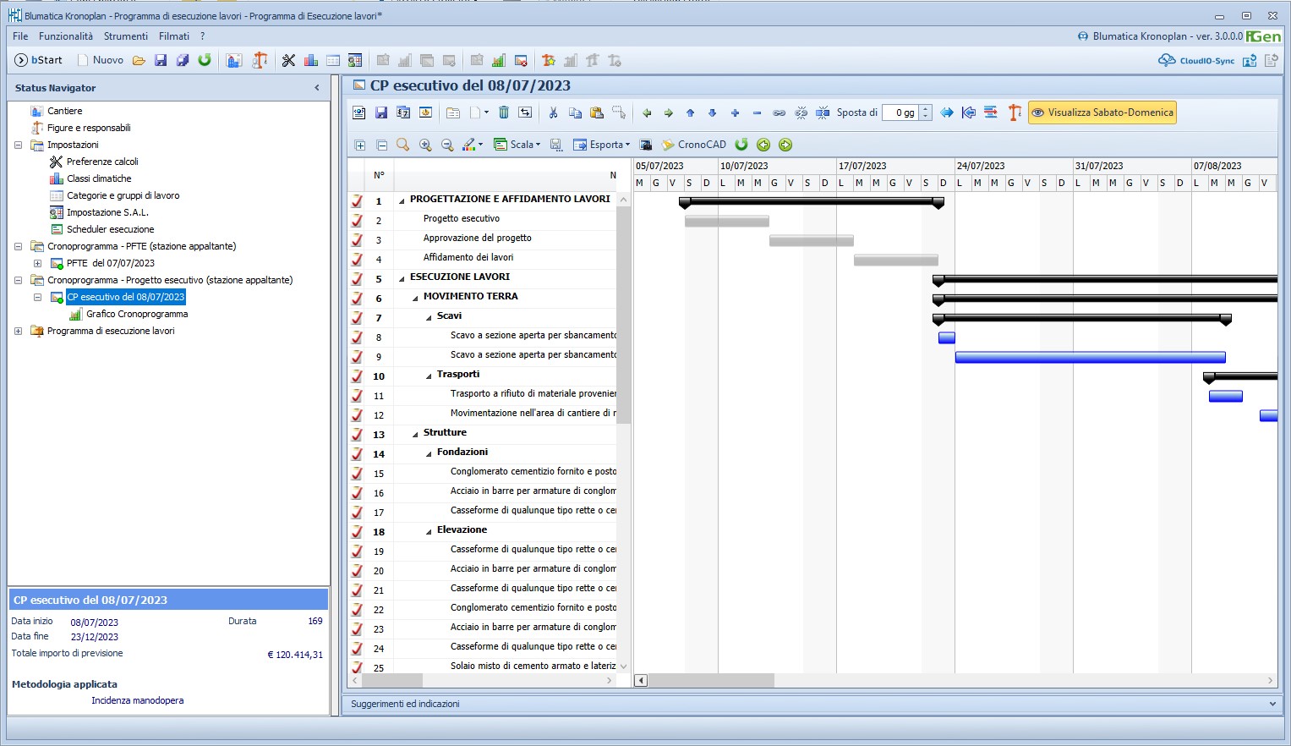The image size is (1291, 746).
Task: Open the Funzionalità menu
Action: coord(66,36)
